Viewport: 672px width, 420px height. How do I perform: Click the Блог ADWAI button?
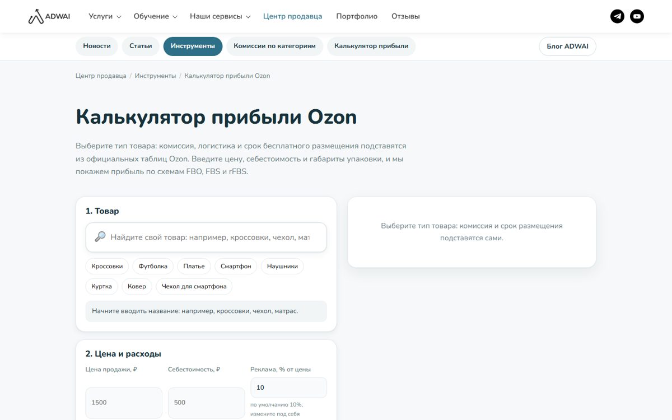tap(567, 46)
